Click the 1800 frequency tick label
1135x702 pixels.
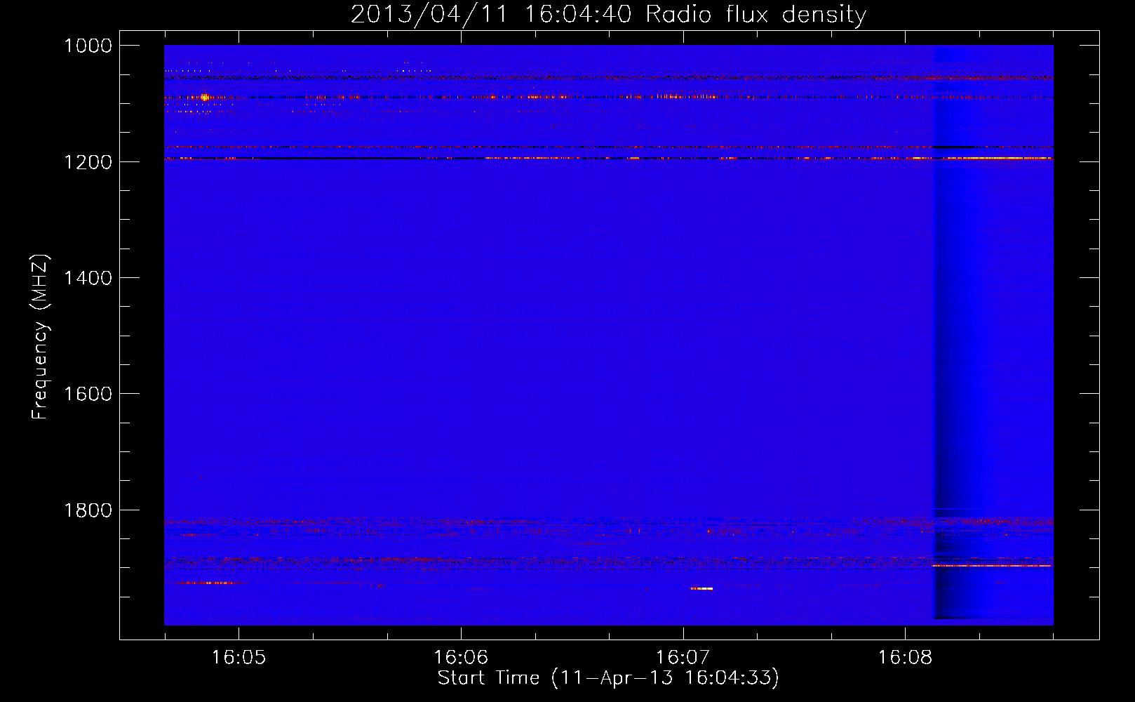point(88,510)
